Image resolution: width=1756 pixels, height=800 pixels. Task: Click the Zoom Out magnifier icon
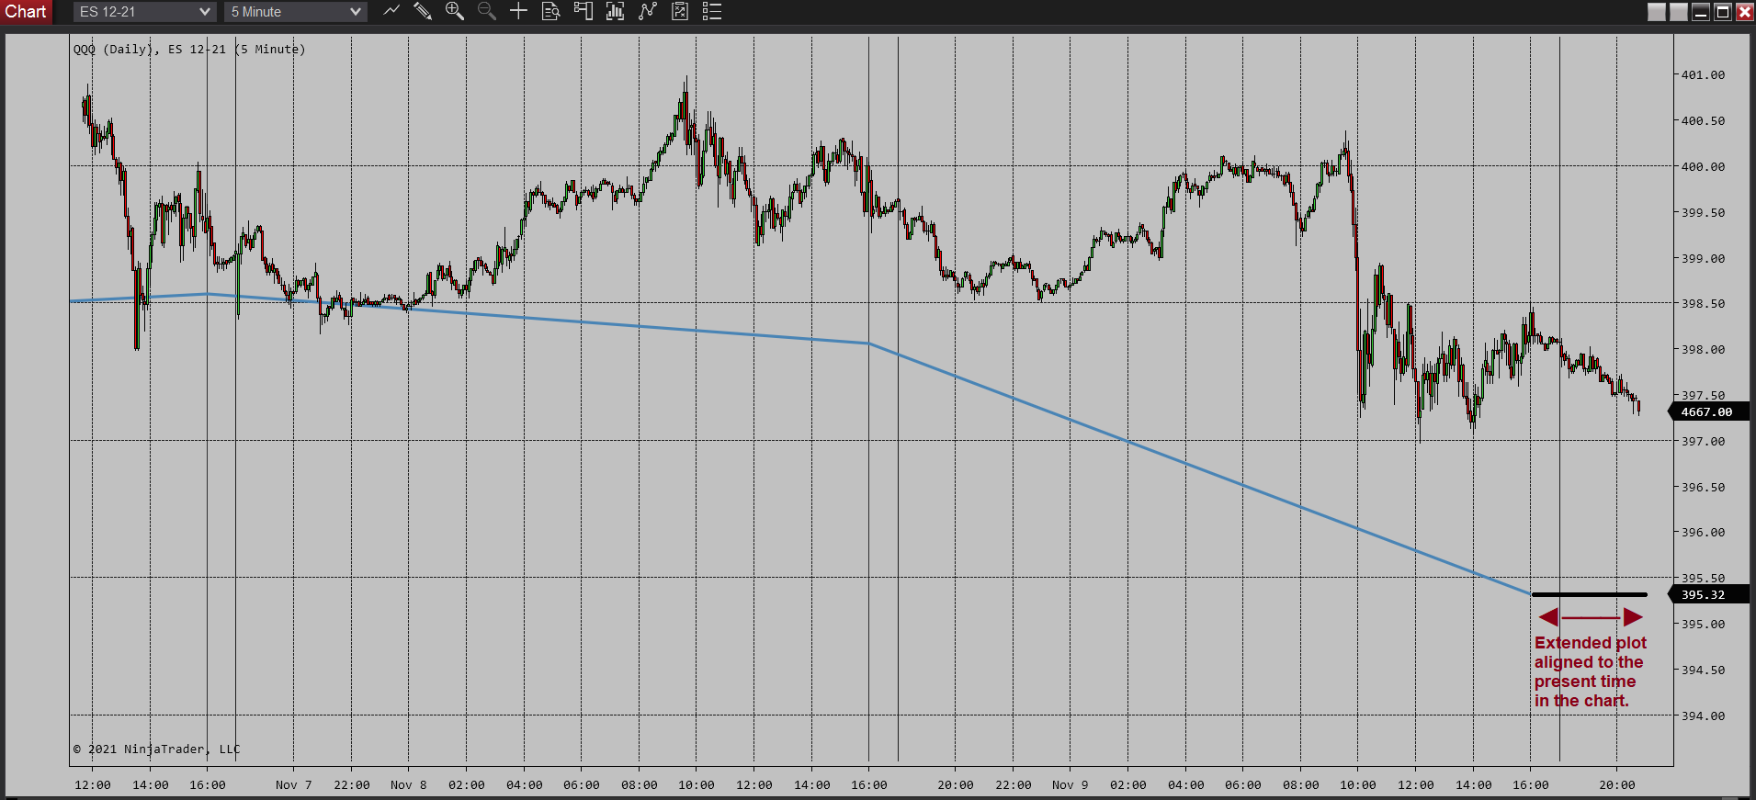click(x=487, y=11)
